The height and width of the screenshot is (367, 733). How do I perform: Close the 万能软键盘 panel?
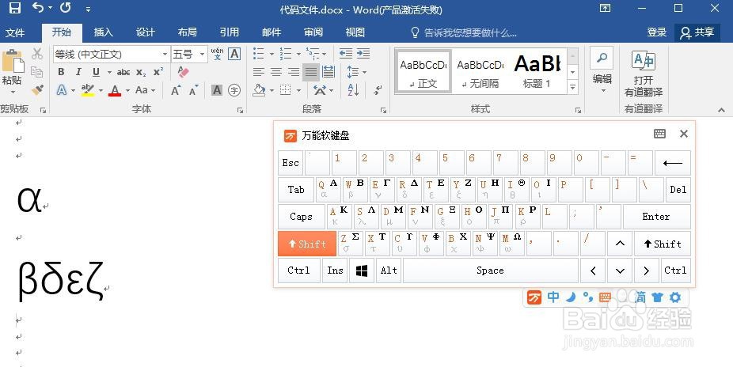pyautogui.click(x=684, y=134)
